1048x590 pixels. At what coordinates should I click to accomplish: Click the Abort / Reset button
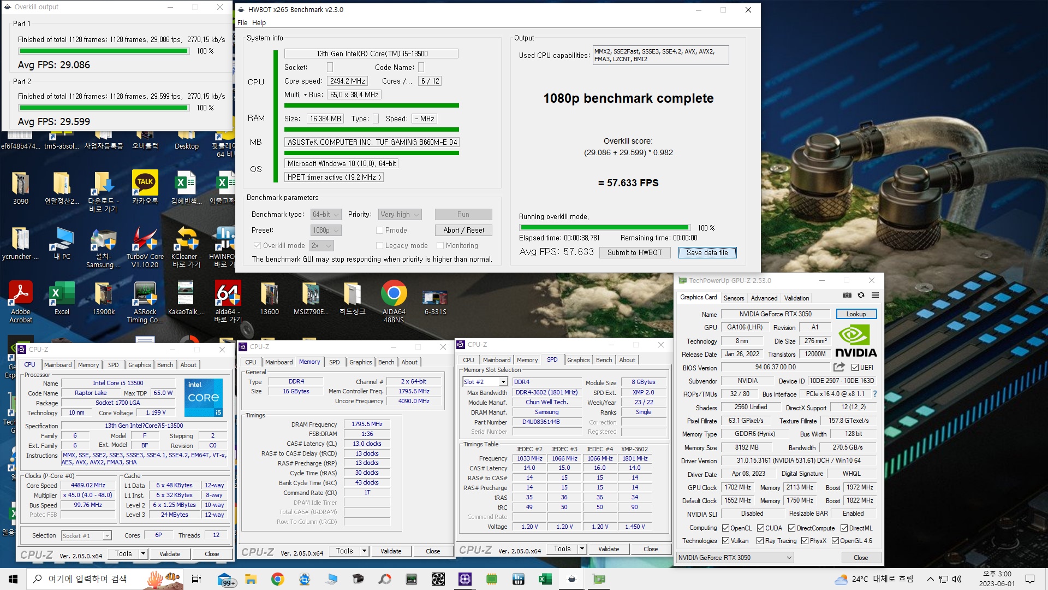point(463,231)
